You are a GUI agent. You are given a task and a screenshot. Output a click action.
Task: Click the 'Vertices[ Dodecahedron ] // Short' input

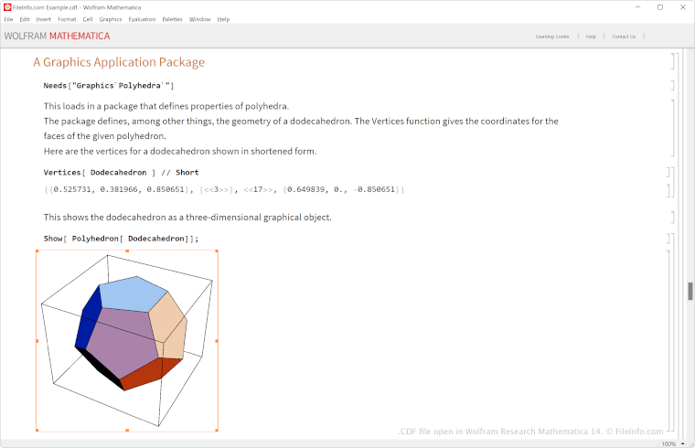click(x=121, y=173)
